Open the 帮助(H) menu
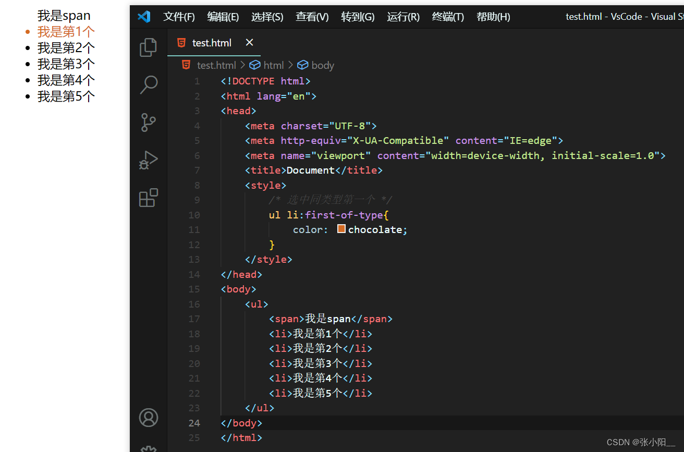The width and height of the screenshot is (684, 452). tap(493, 17)
